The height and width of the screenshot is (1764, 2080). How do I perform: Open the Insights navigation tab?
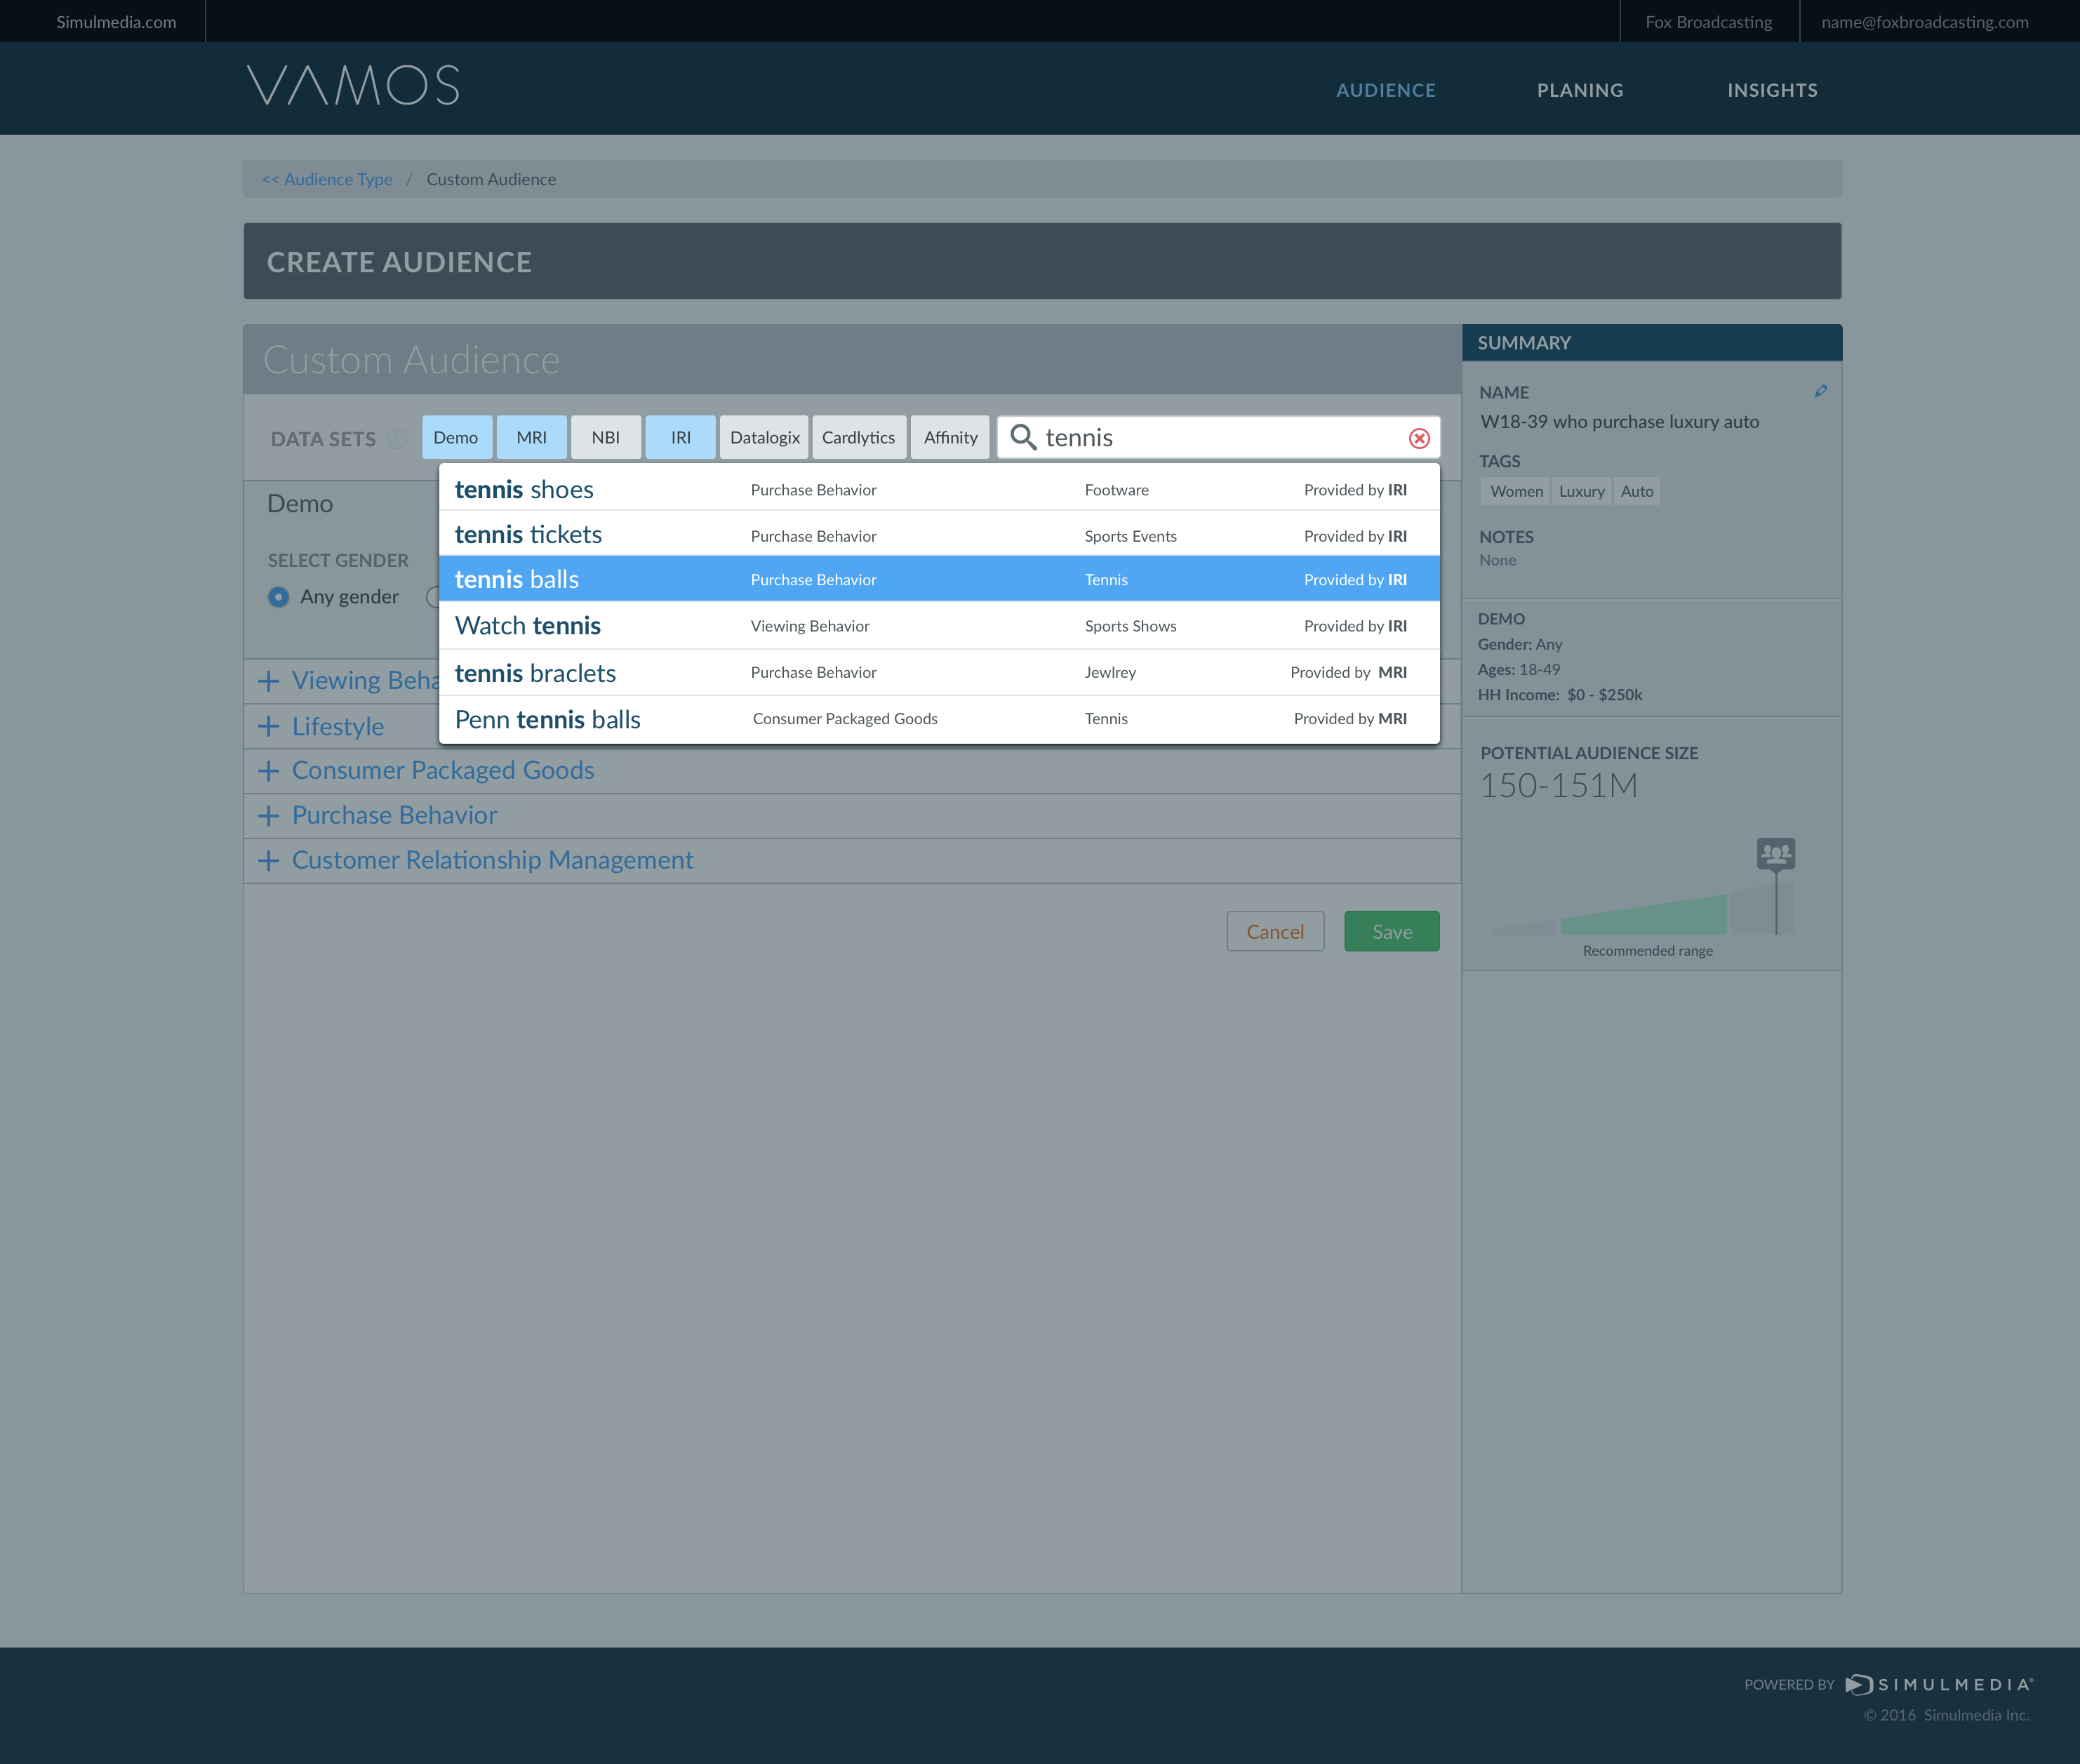(1773, 90)
